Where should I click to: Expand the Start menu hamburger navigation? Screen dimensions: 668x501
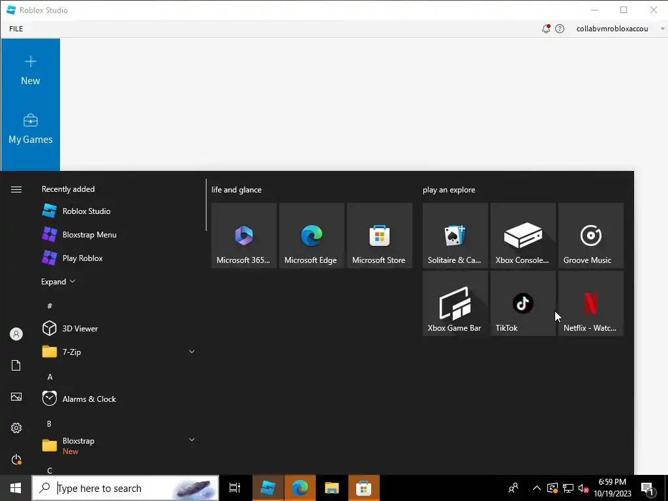[x=16, y=189]
